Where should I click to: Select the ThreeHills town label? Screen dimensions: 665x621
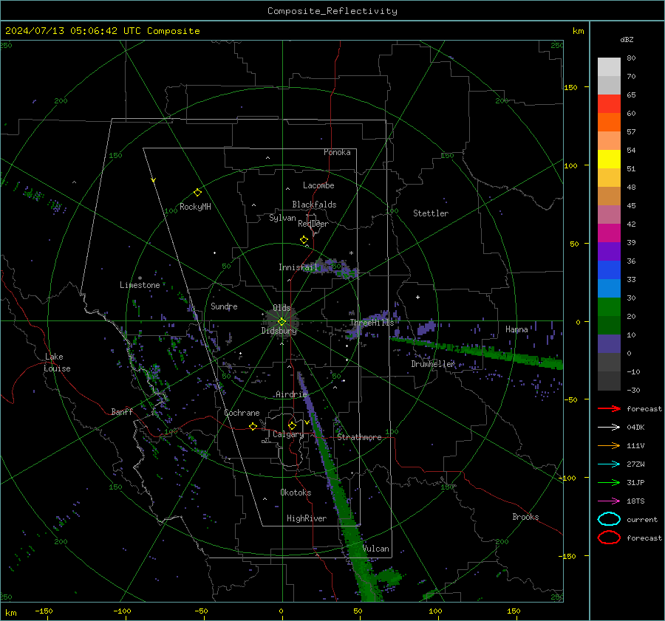point(372,323)
